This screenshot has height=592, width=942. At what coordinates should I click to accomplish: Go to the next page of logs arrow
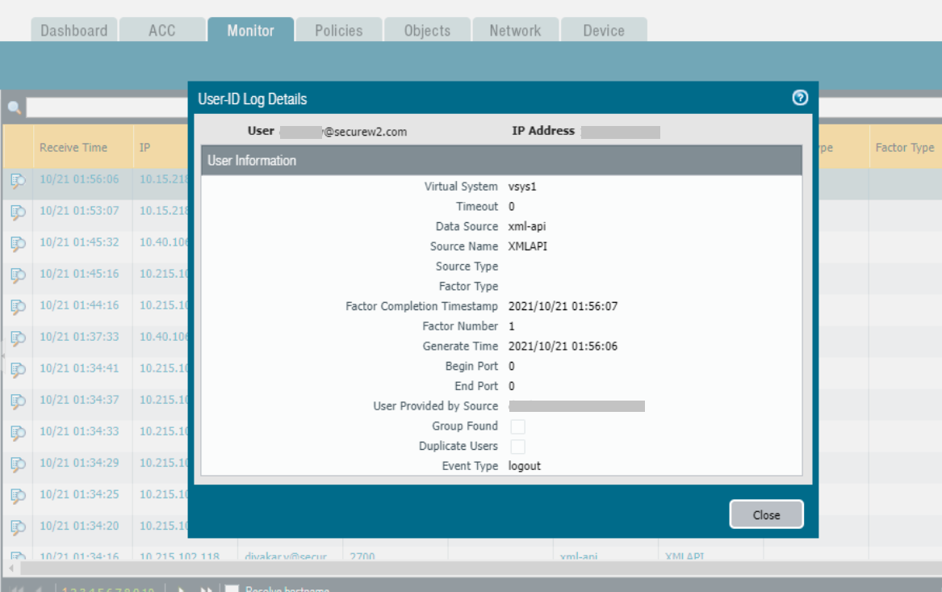point(182,589)
